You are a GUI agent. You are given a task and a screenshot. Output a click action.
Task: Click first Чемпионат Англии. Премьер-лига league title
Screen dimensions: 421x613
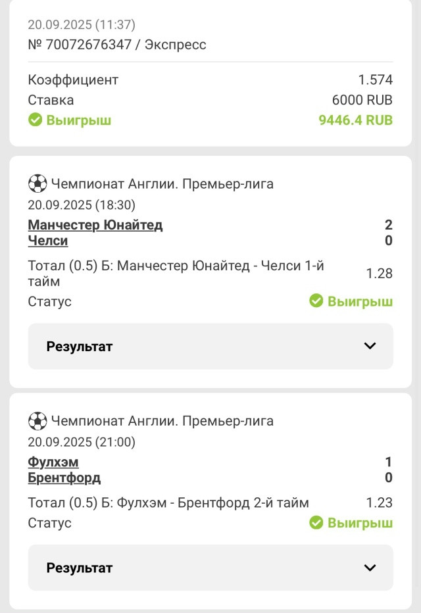(x=162, y=184)
